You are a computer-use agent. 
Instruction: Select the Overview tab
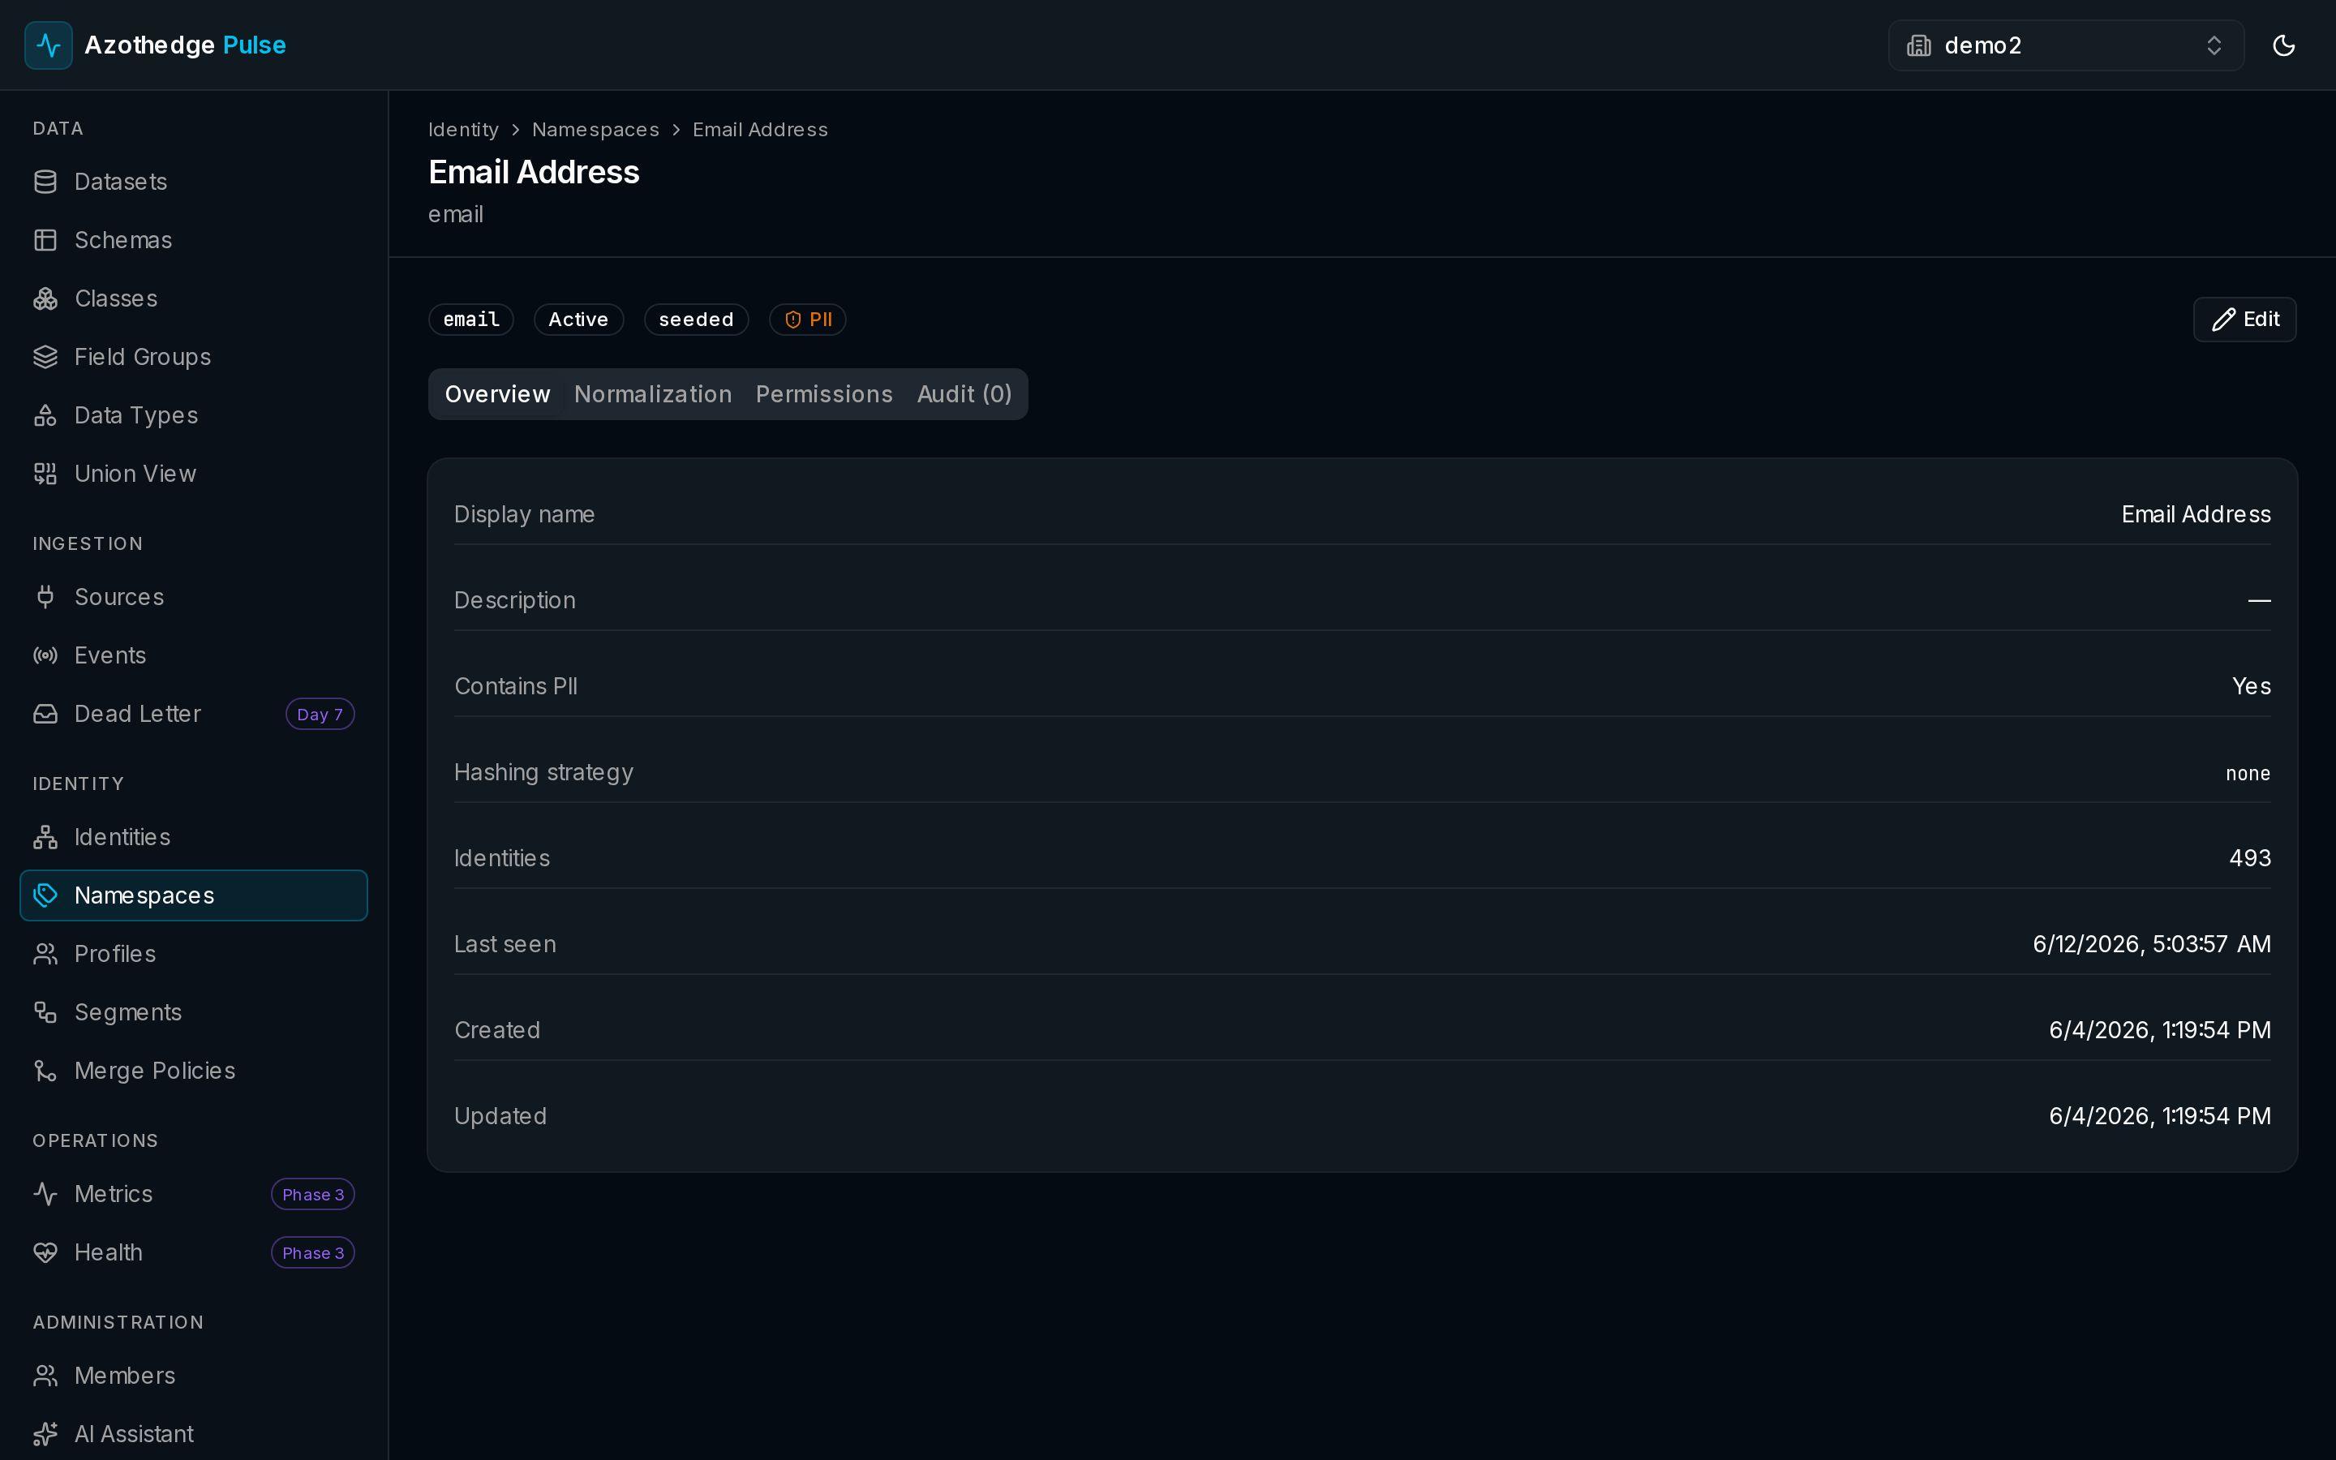(x=497, y=394)
